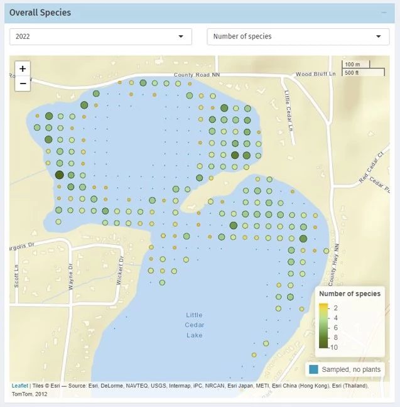The image size is (400, 407).
Task: Click the Overall Species panel title
Action: pyautogui.click(x=40, y=13)
